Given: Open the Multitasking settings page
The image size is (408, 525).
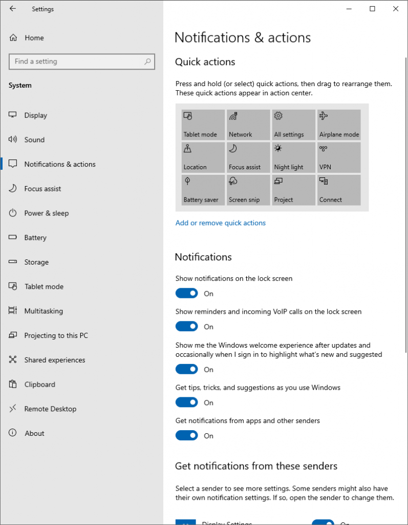Looking at the screenshot, I should [81, 311].
